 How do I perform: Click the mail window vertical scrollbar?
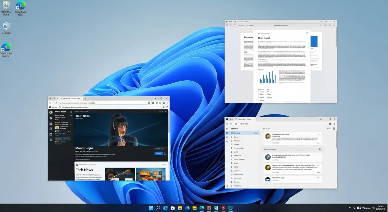[336, 140]
